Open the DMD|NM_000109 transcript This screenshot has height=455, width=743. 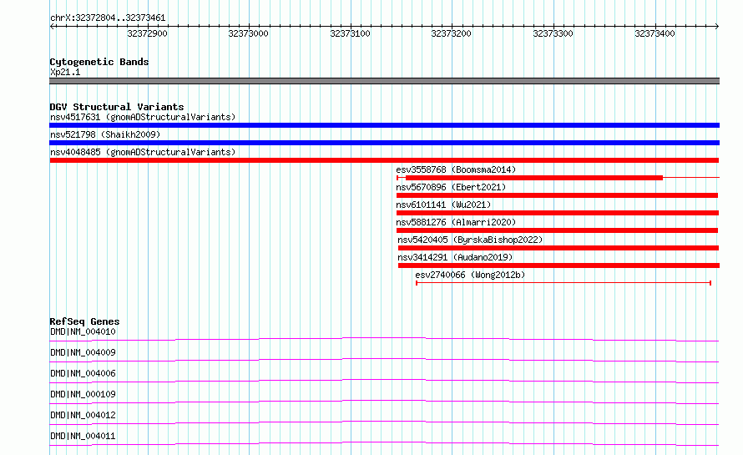coord(83,394)
